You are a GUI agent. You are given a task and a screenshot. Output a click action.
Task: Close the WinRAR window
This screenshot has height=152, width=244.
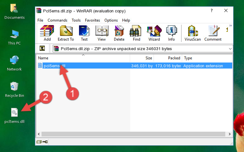click(x=226, y=10)
